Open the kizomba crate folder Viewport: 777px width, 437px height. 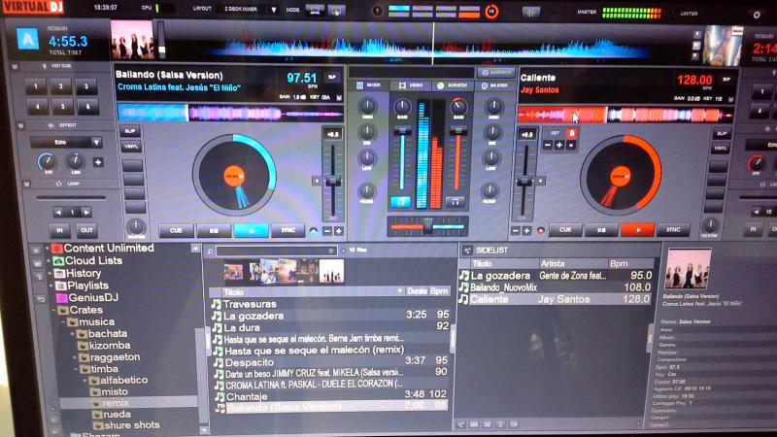(x=104, y=346)
